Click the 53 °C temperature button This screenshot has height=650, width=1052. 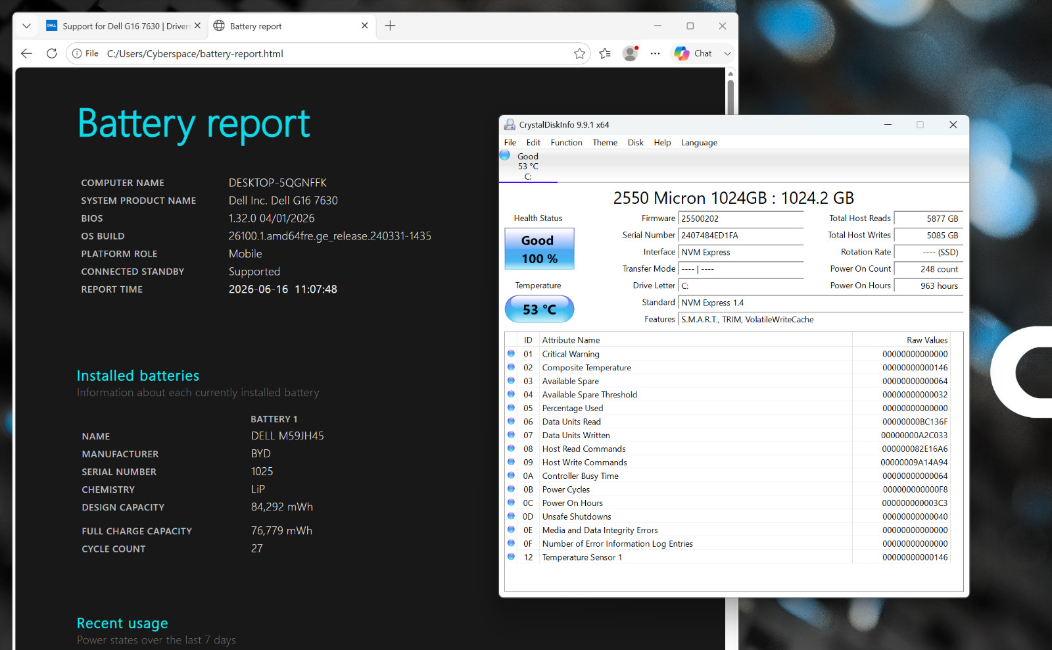[539, 309]
